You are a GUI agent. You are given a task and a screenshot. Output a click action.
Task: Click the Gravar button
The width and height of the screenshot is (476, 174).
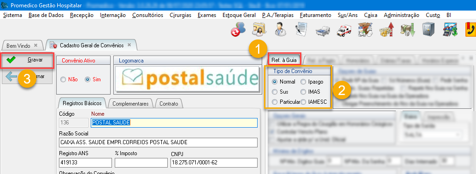(x=28, y=60)
